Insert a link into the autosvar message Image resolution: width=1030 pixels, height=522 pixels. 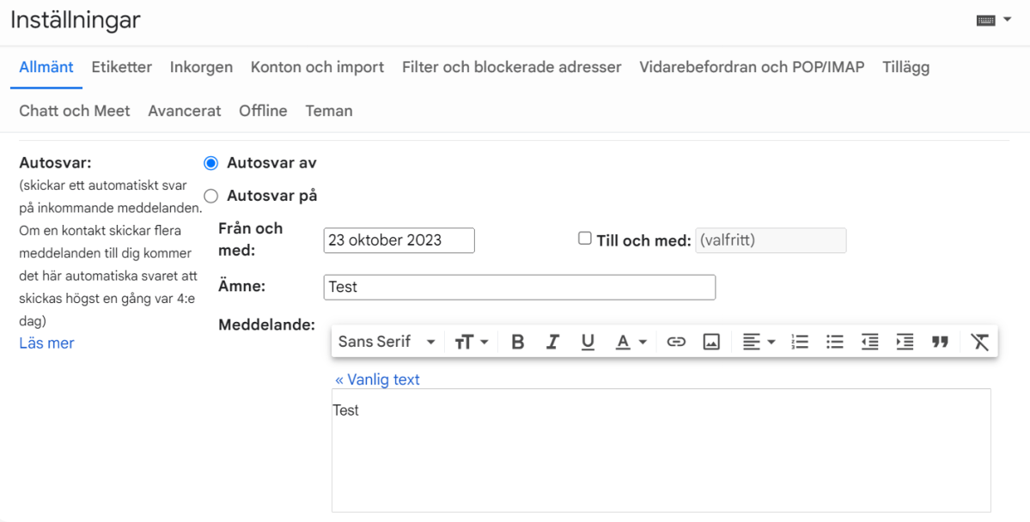[x=676, y=341]
